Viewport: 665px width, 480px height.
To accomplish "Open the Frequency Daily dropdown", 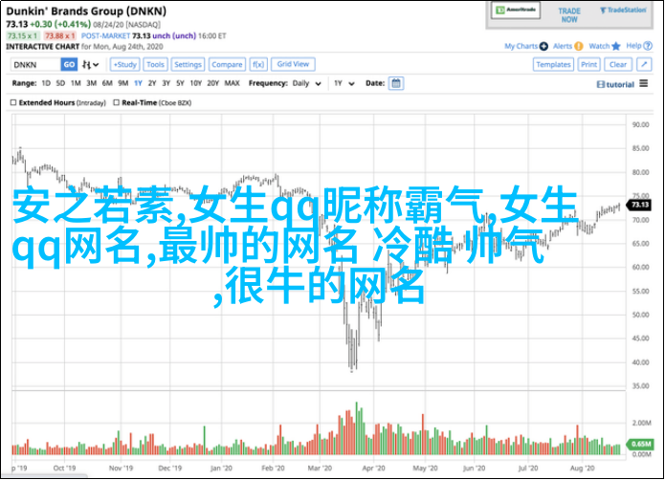I will pyautogui.click(x=306, y=83).
